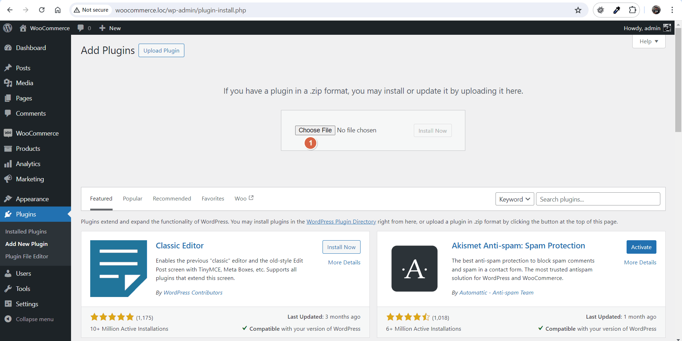Click the Marketing megaphone icon
Image resolution: width=682 pixels, height=341 pixels.
[x=8, y=179]
